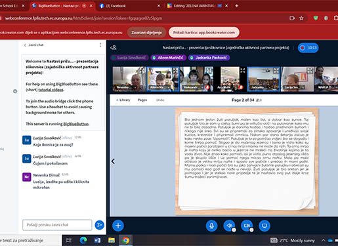Go back from Javni chat panel
The image size is (338, 246).
point(33,45)
